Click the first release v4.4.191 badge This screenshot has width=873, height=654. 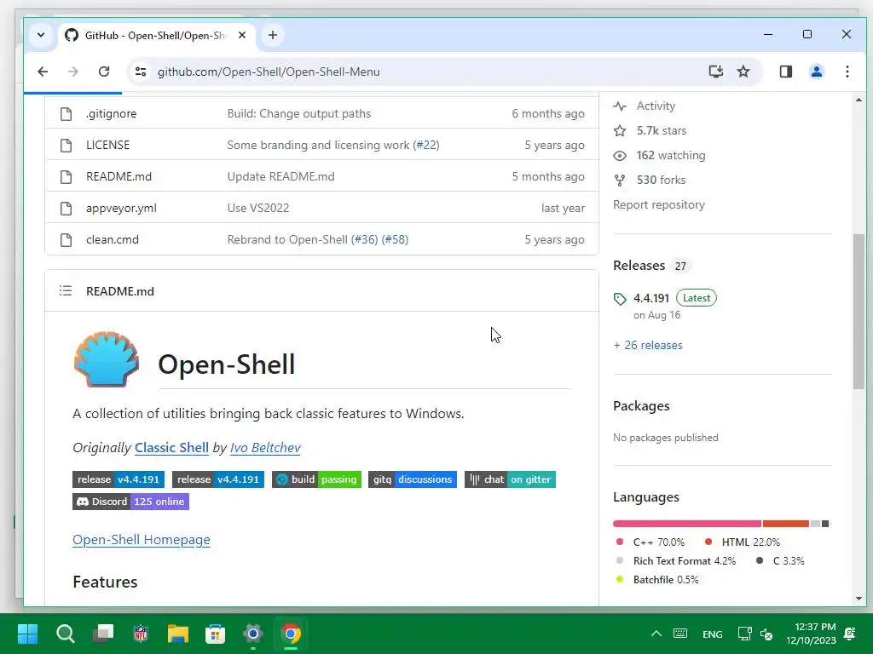[x=118, y=479]
